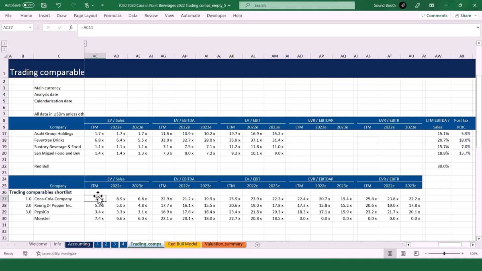The width and height of the screenshot is (482, 271).
Task: Switch to the sheet tab named 3
Action: pyautogui.click(x=114, y=244)
